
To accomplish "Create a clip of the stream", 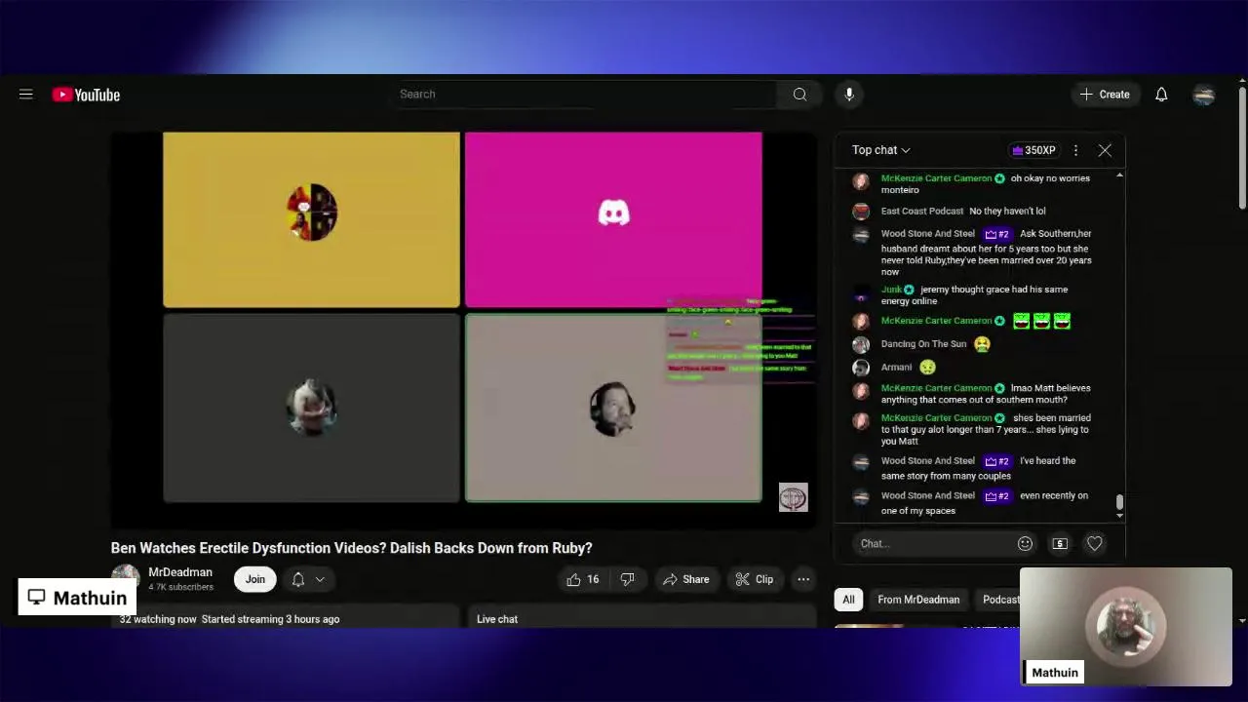I will click(755, 579).
